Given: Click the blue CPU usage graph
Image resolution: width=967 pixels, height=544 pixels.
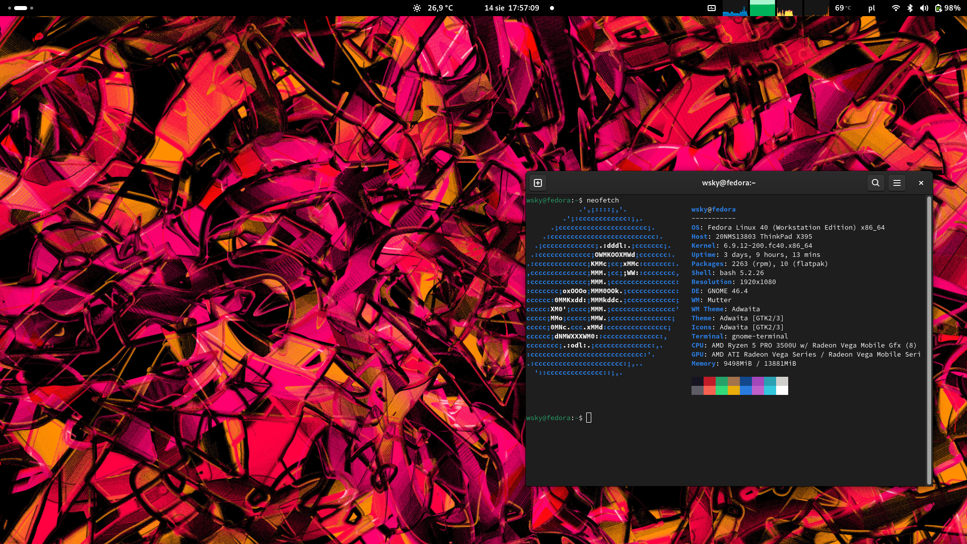Looking at the screenshot, I should tap(735, 8).
